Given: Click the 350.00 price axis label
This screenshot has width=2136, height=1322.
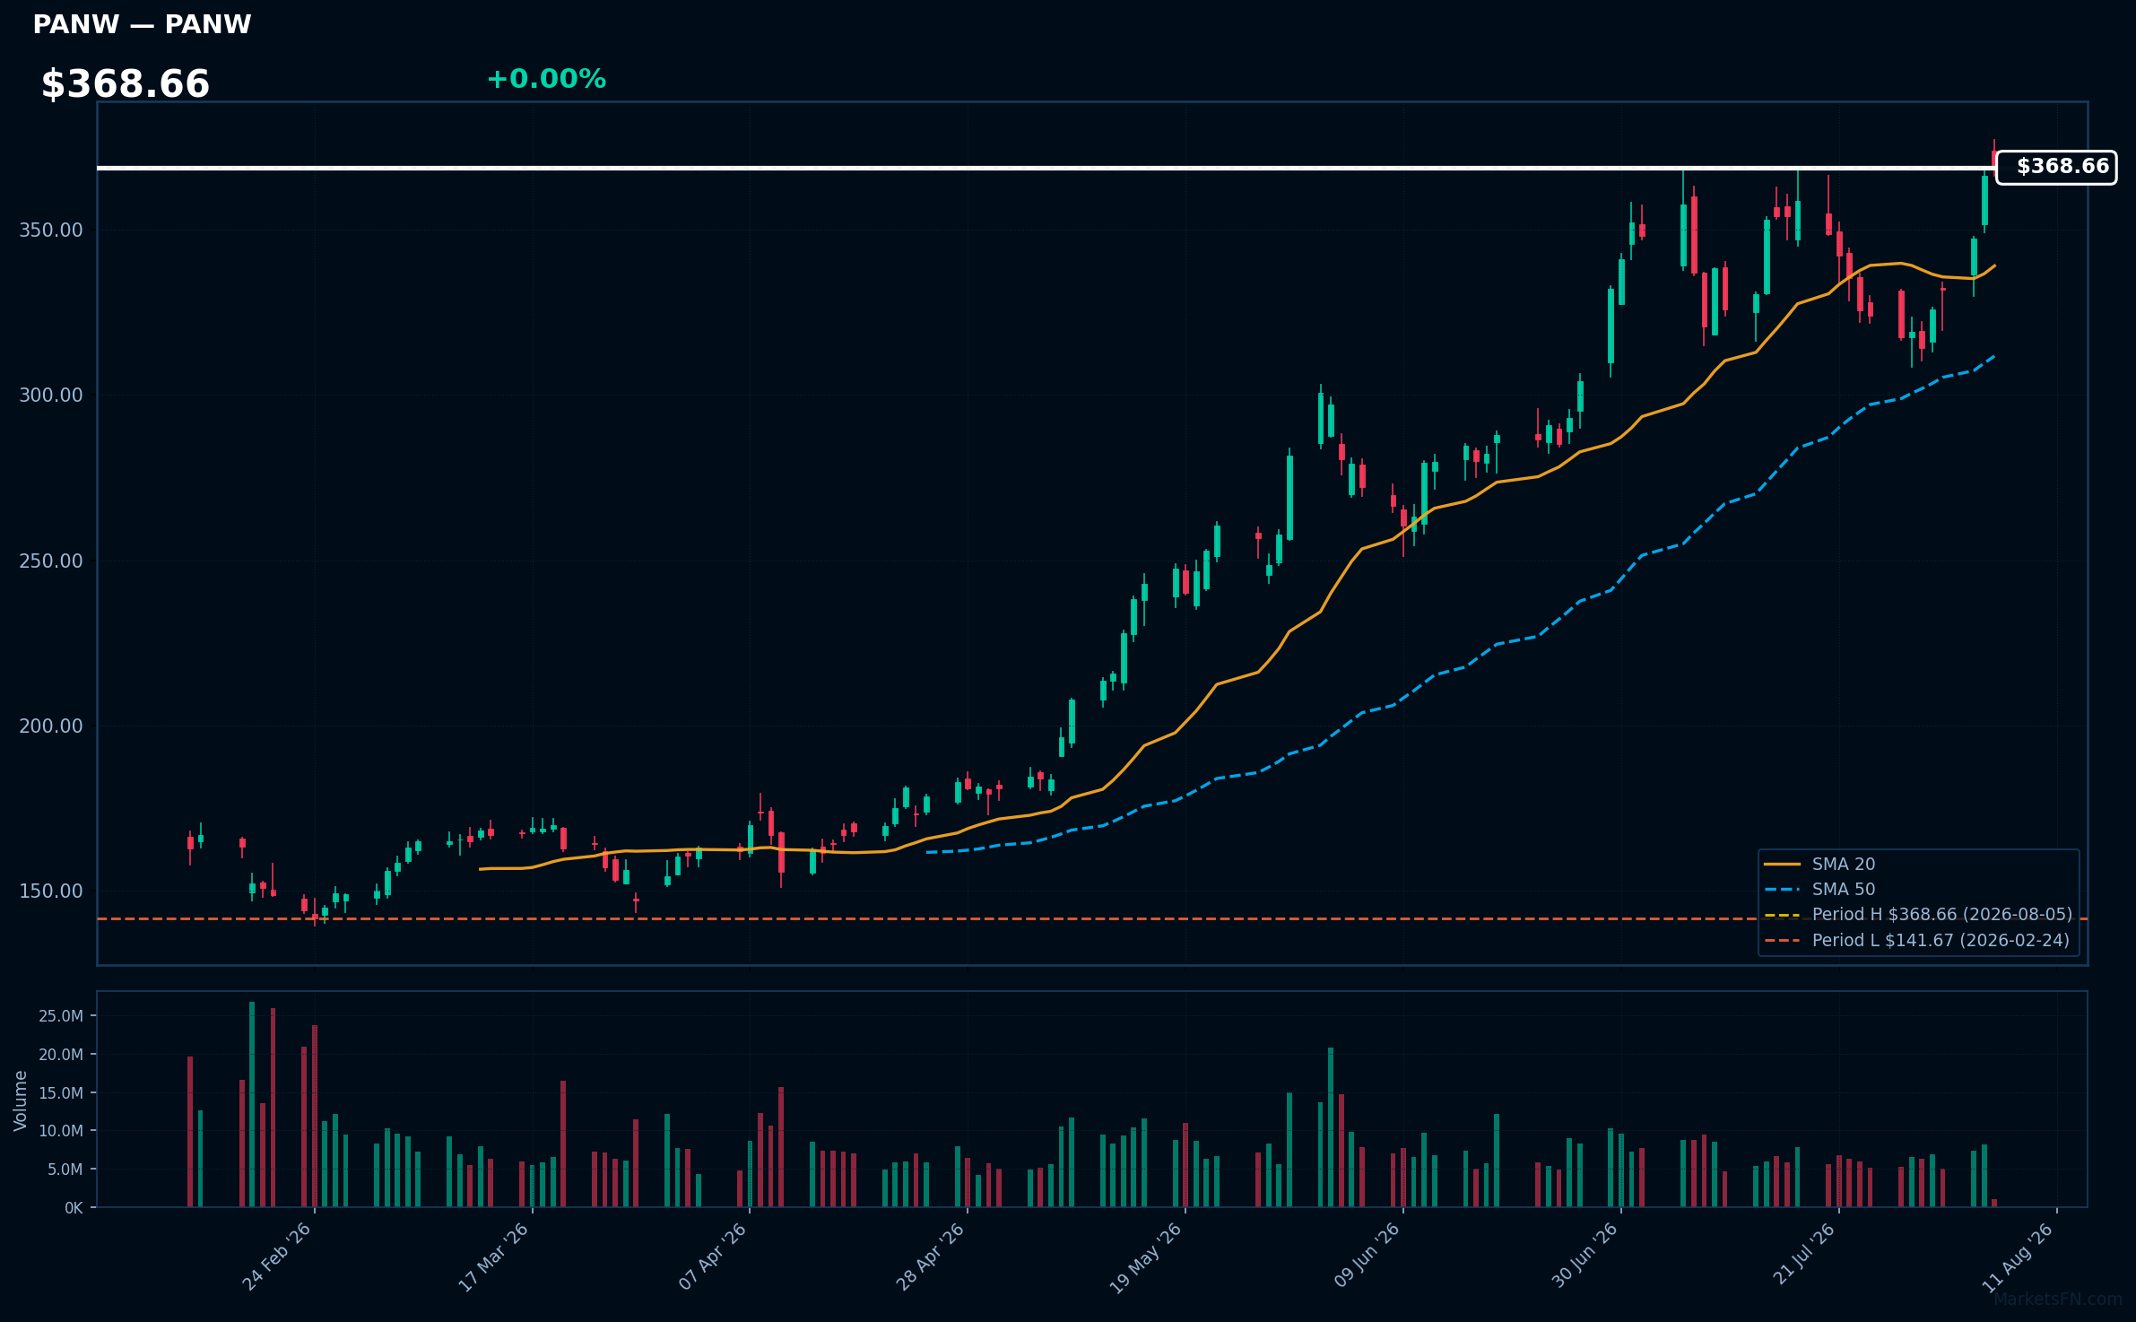Looking at the screenshot, I should 51,230.
